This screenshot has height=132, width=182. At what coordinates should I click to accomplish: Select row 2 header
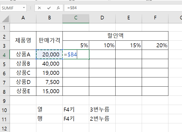(x=5, y=36)
